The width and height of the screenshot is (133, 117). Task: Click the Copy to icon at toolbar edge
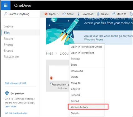coord(131,14)
